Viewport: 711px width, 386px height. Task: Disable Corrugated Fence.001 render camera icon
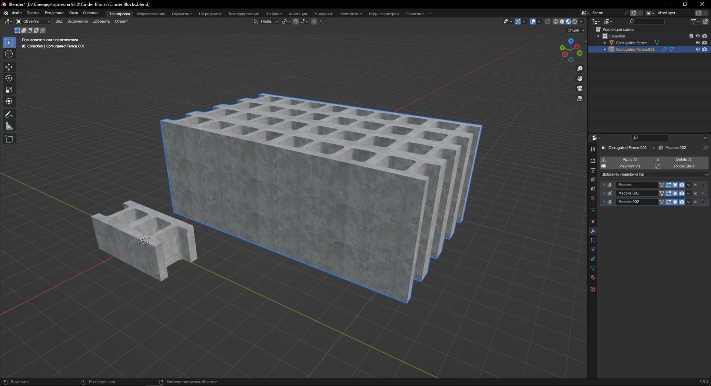(704, 49)
